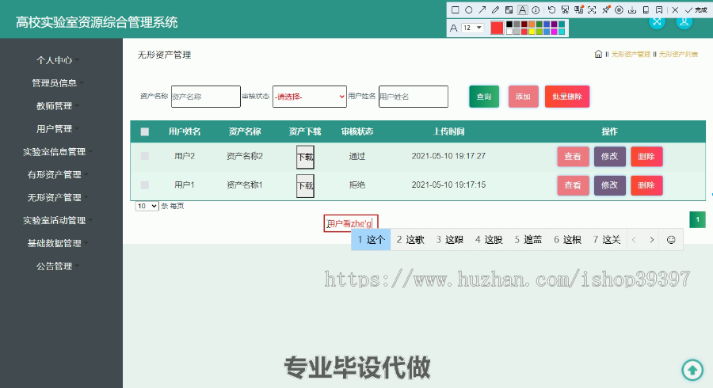The width and height of the screenshot is (713, 388).
Task: Click page number 1 in pagination
Action: [x=697, y=219]
